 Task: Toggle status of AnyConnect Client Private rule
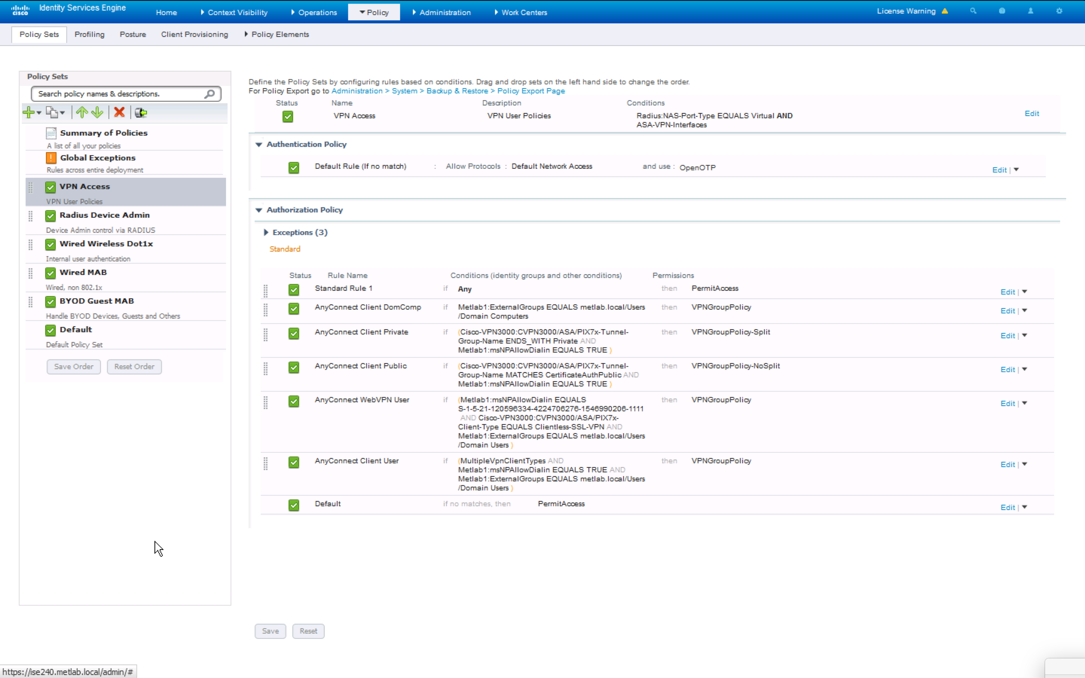(294, 334)
